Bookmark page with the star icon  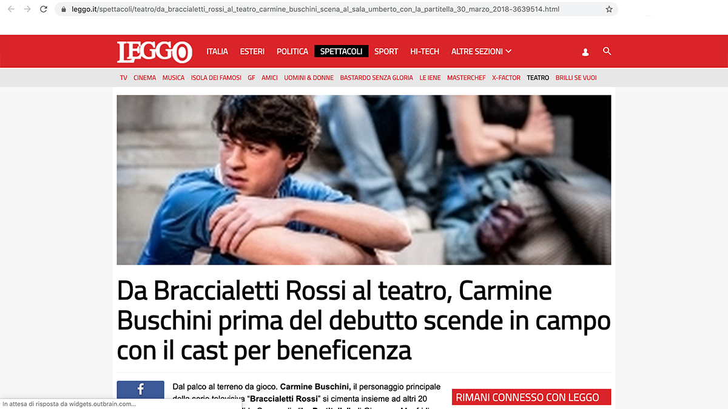click(609, 9)
